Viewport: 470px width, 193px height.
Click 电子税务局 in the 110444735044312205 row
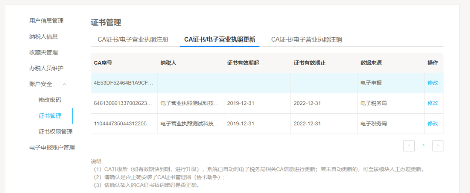point(373,124)
